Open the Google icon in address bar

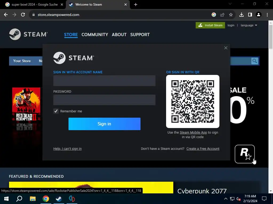click(x=214, y=15)
